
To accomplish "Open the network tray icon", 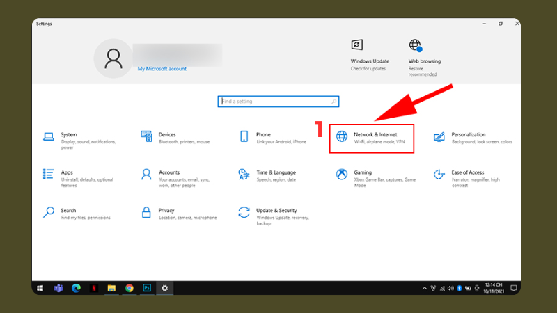I will tap(442, 288).
